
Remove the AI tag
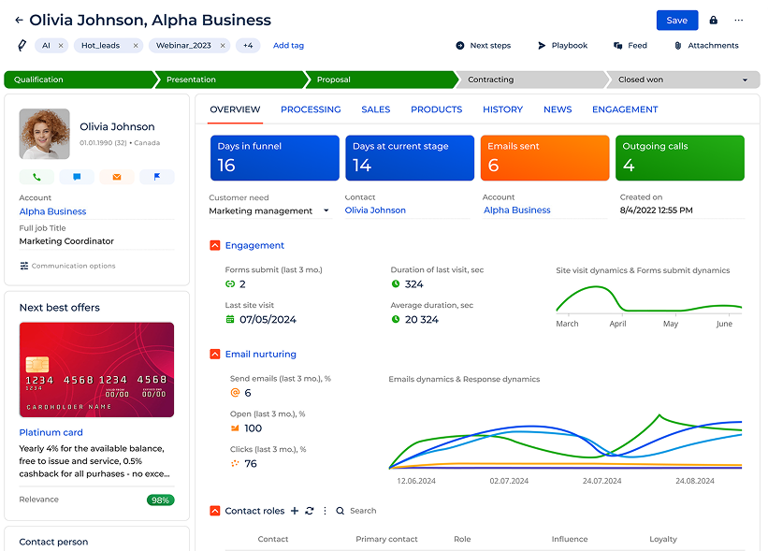pos(61,46)
